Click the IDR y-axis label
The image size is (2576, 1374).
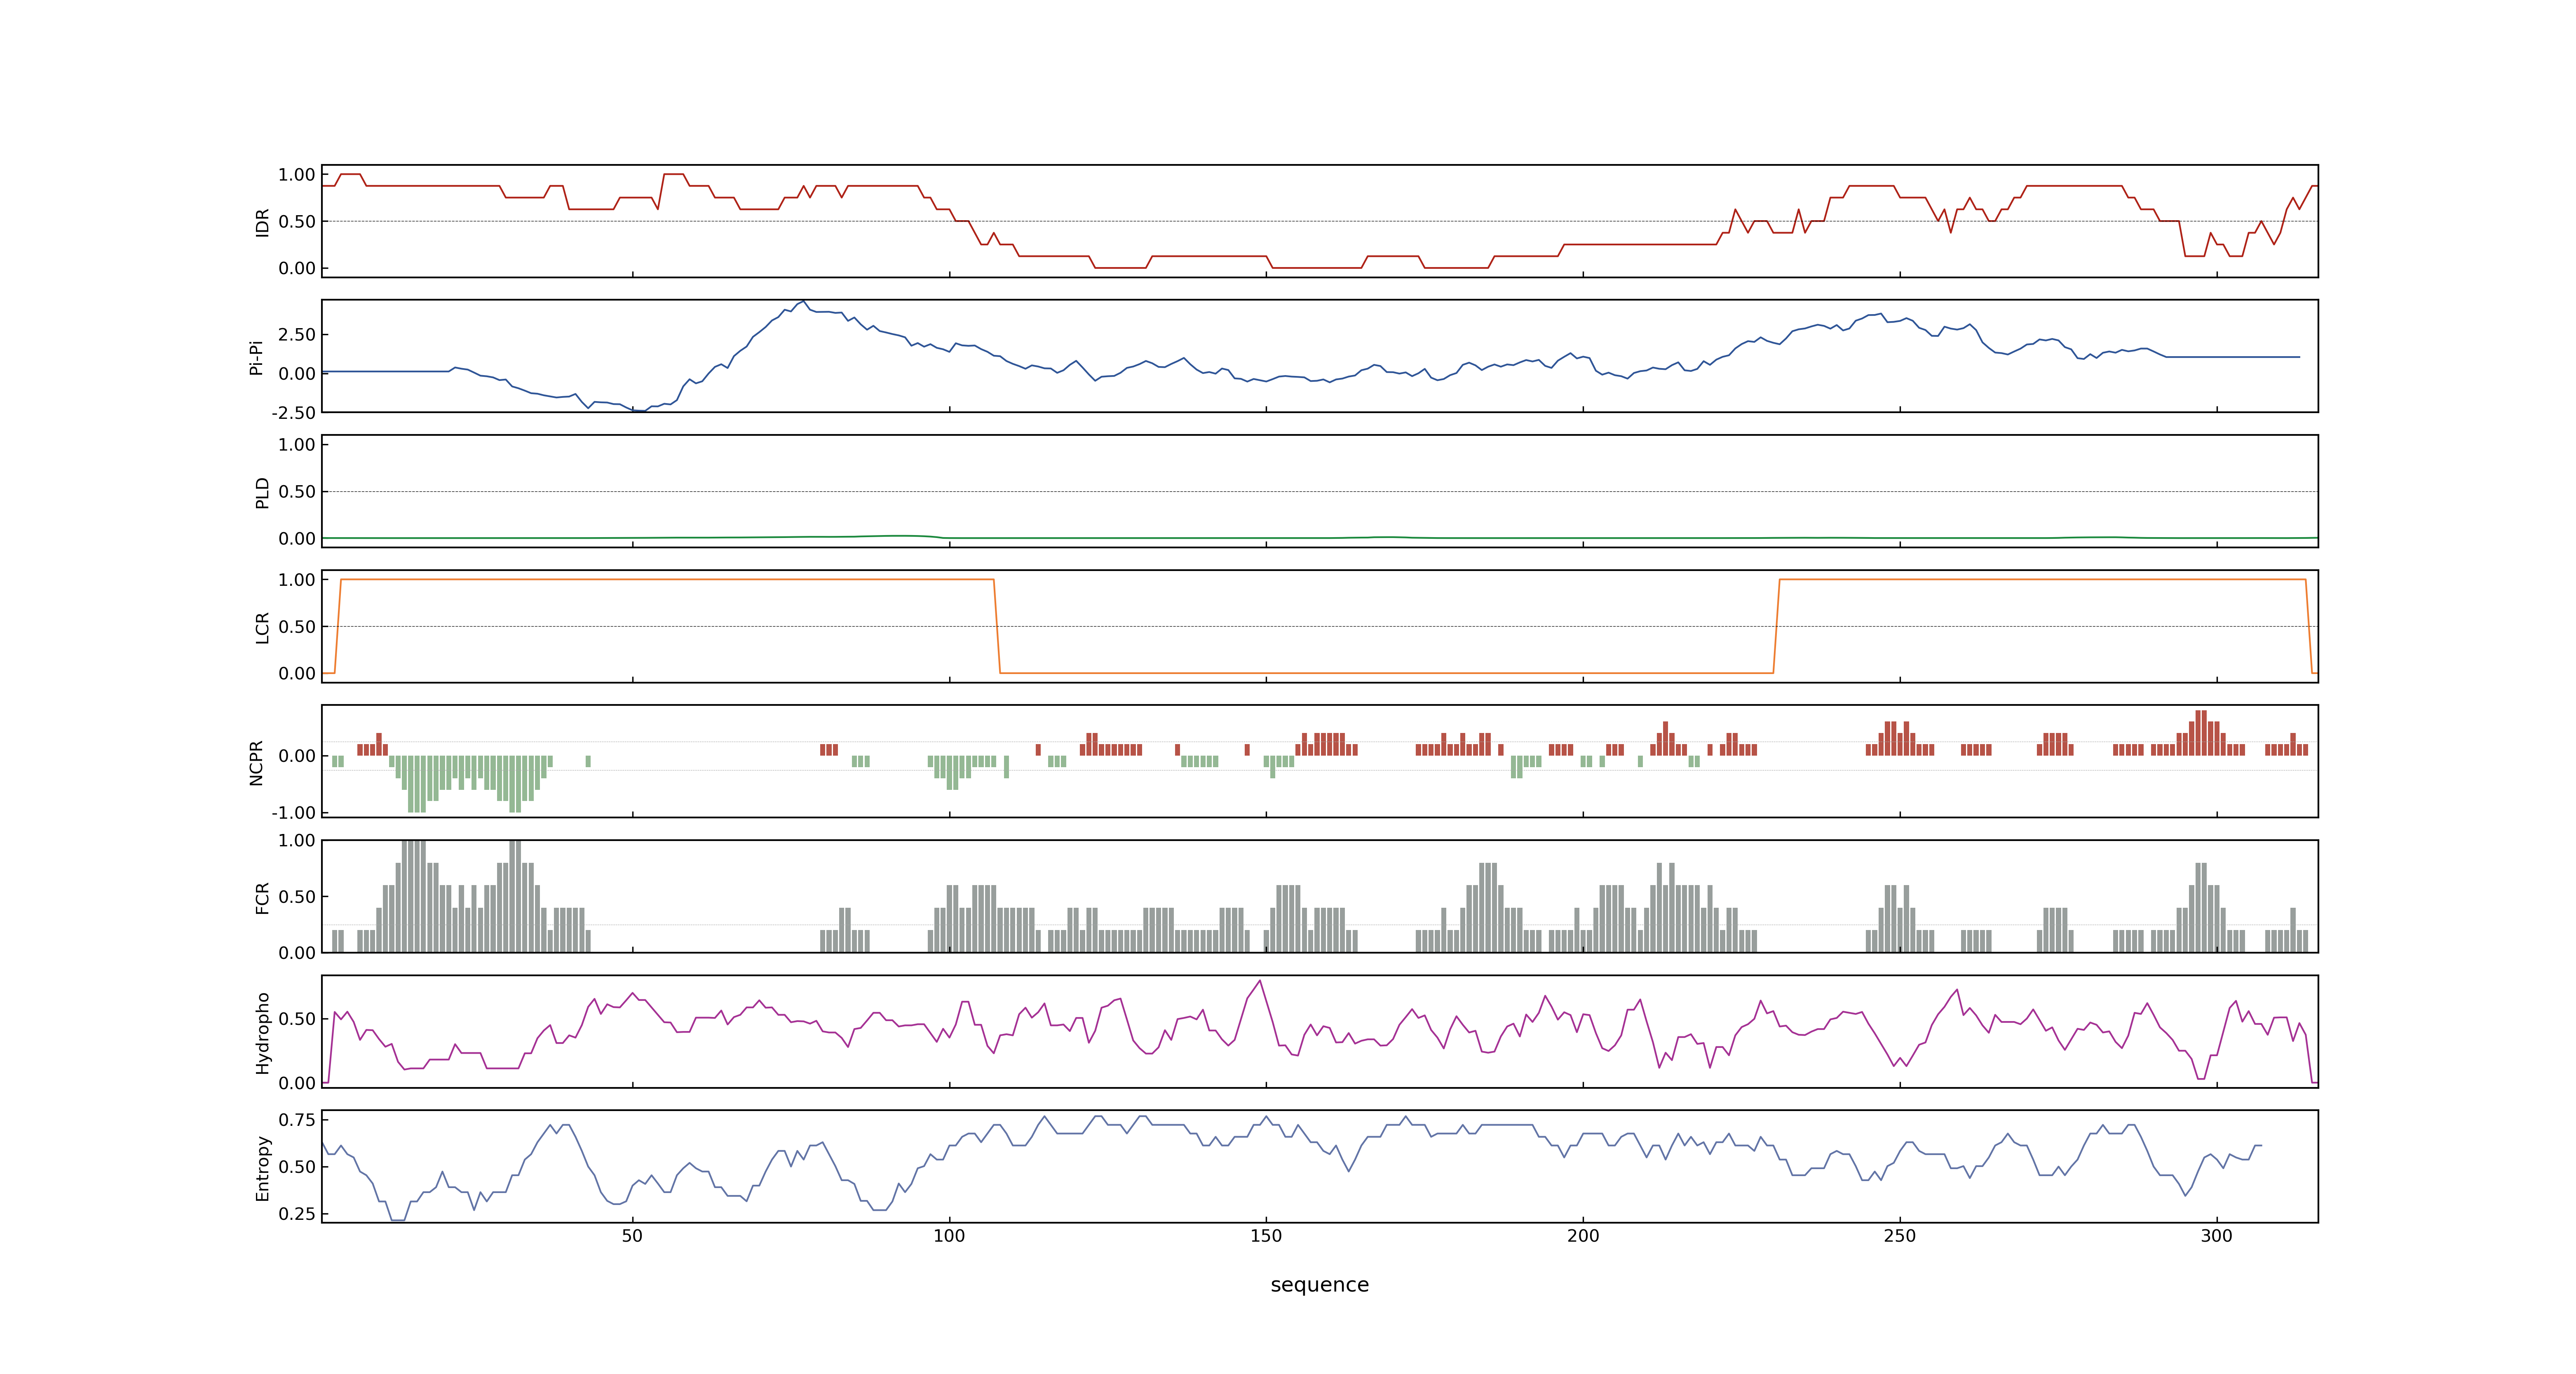tap(263, 222)
